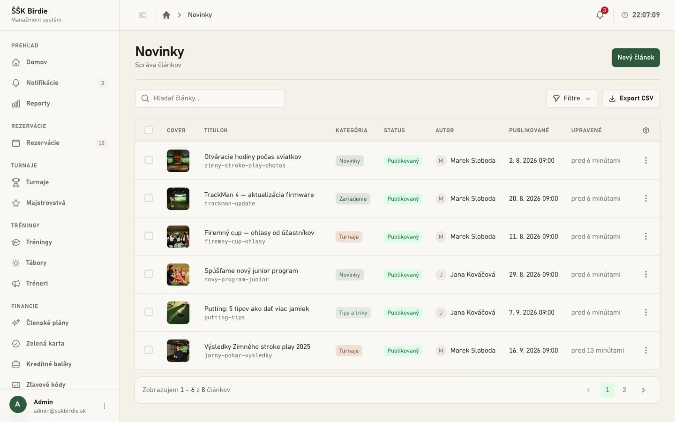
Task: Go to previous page arrow in pagination
Action: coord(588,390)
